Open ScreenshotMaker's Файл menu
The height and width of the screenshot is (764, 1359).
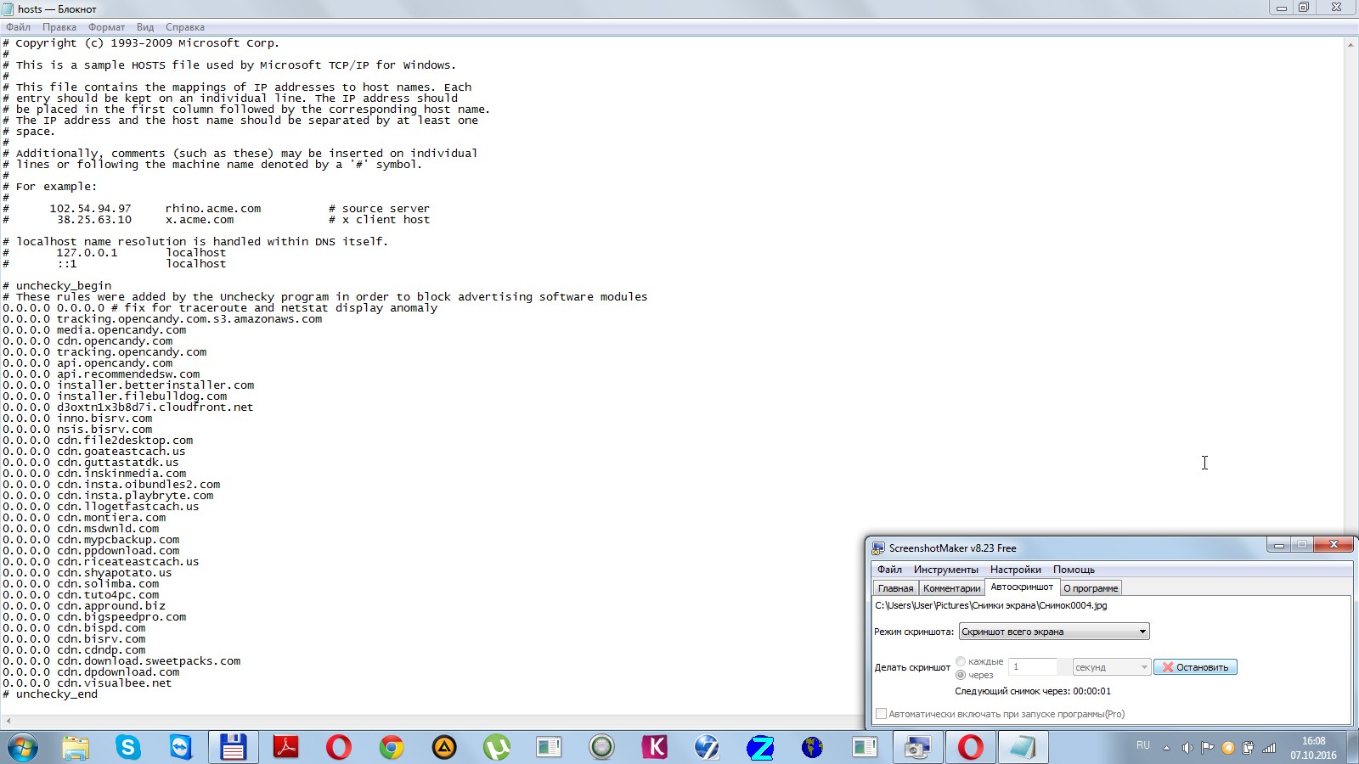coord(889,570)
